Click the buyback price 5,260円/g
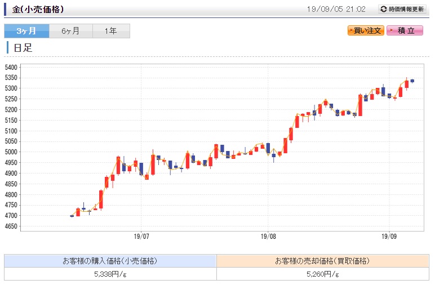435x289 pixels. tap(323, 274)
